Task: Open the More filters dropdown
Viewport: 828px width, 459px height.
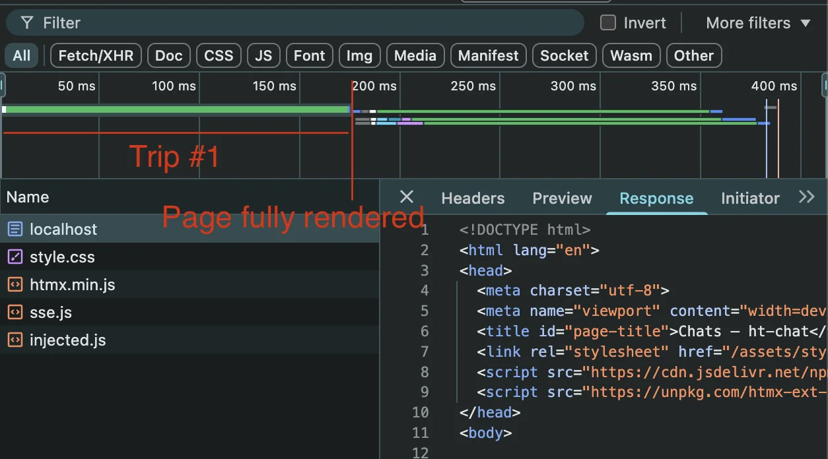Action: (x=758, y=23)
